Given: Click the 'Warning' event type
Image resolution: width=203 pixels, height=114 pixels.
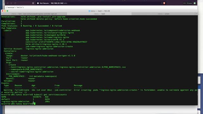Looking at the screenshot, I should [8, 90].
